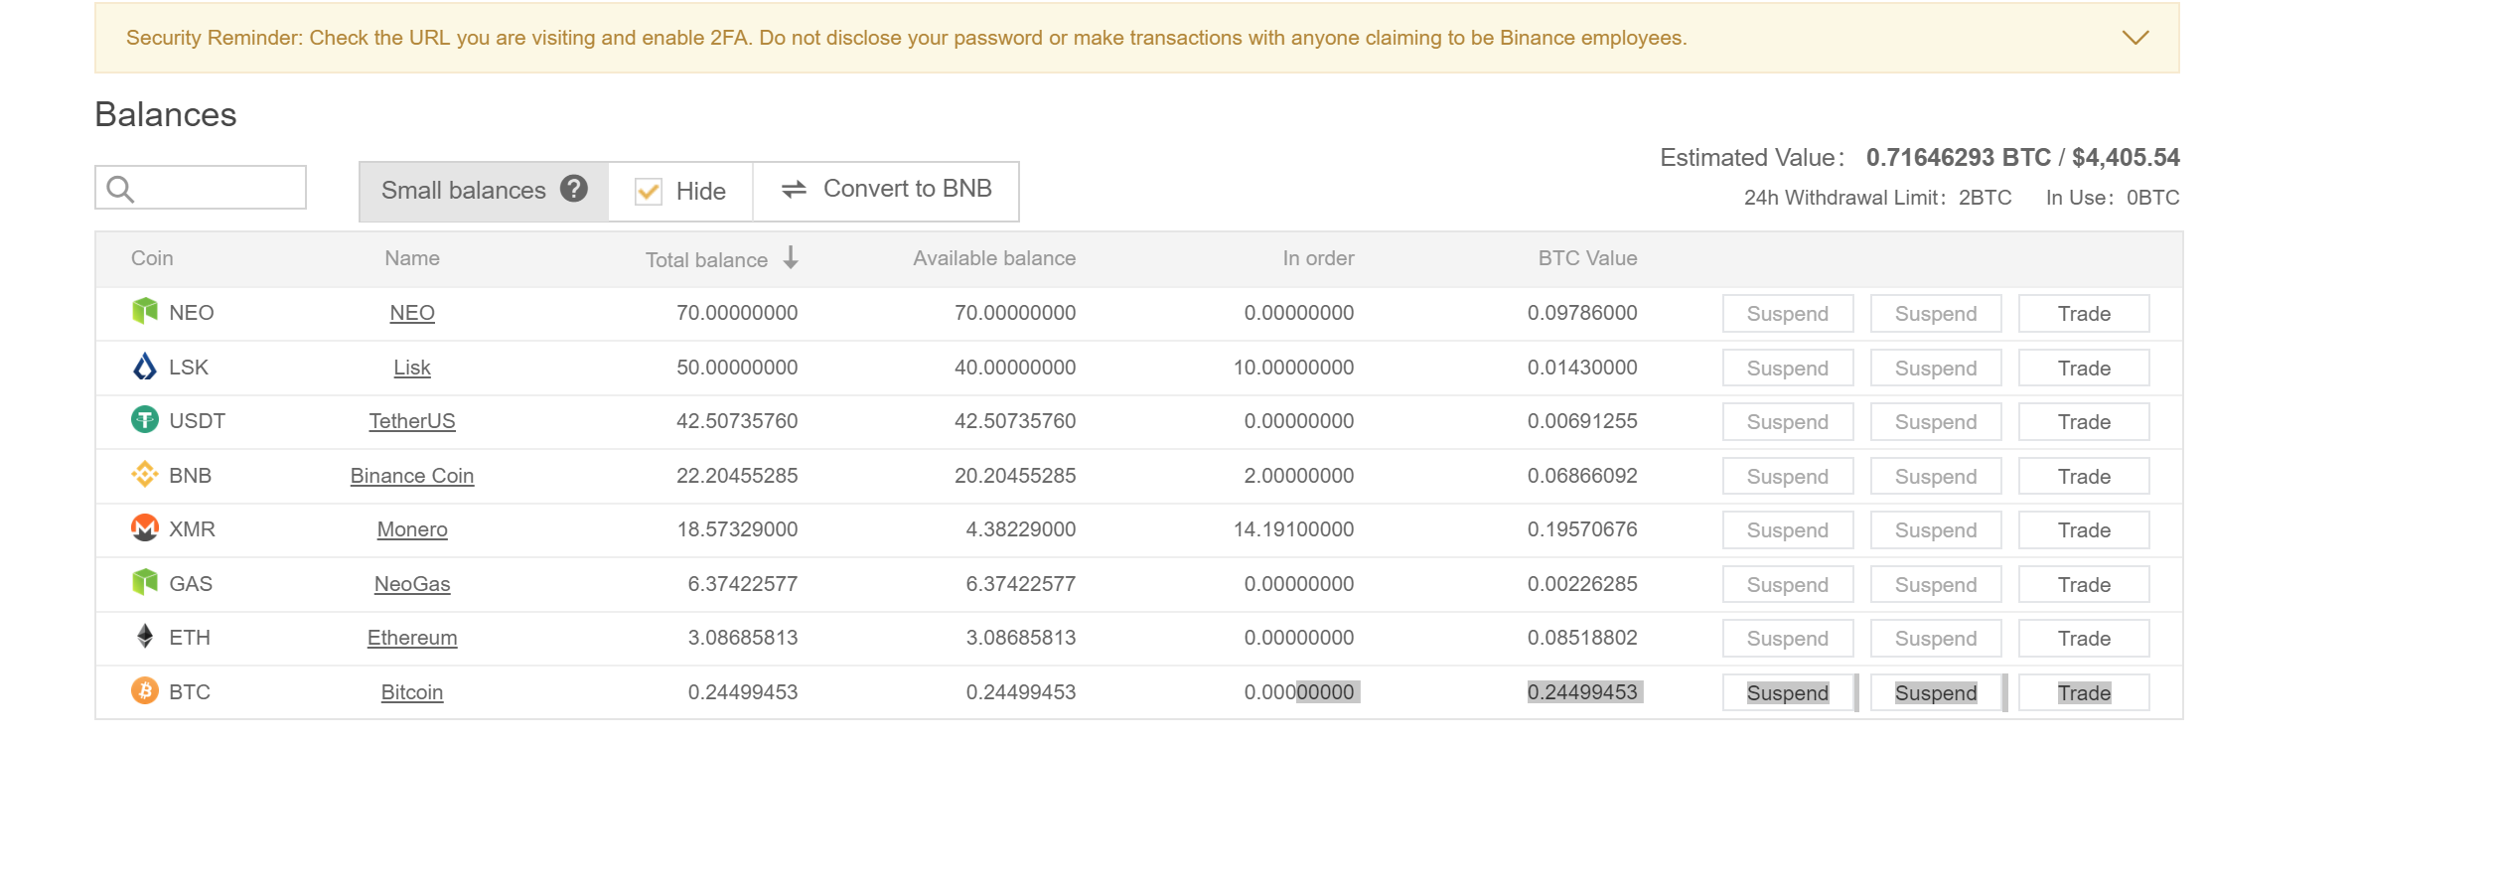Click the Name column header
The width and height of the screenshot is (2502, 893).
tap(412, 258)
